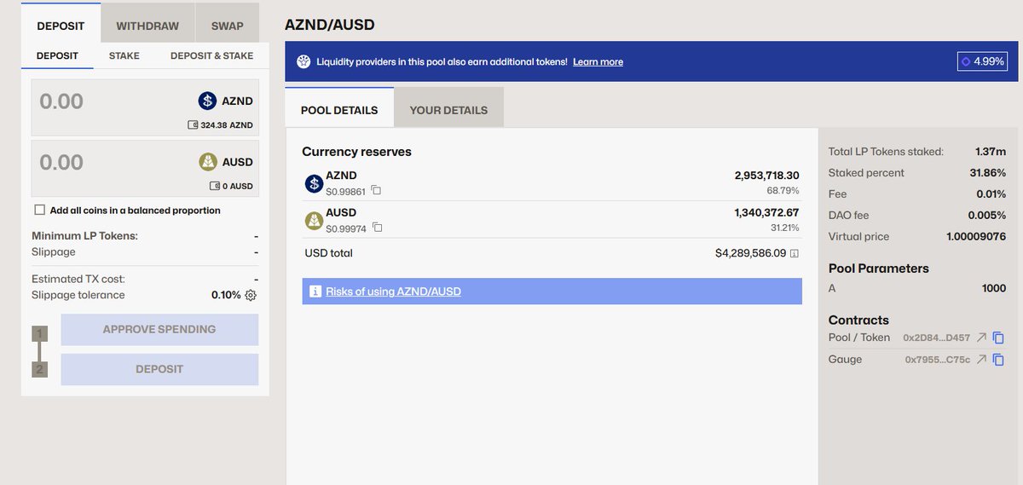
Task: Click the AUSD share percentage 31.21%
Action: [784, 228]
